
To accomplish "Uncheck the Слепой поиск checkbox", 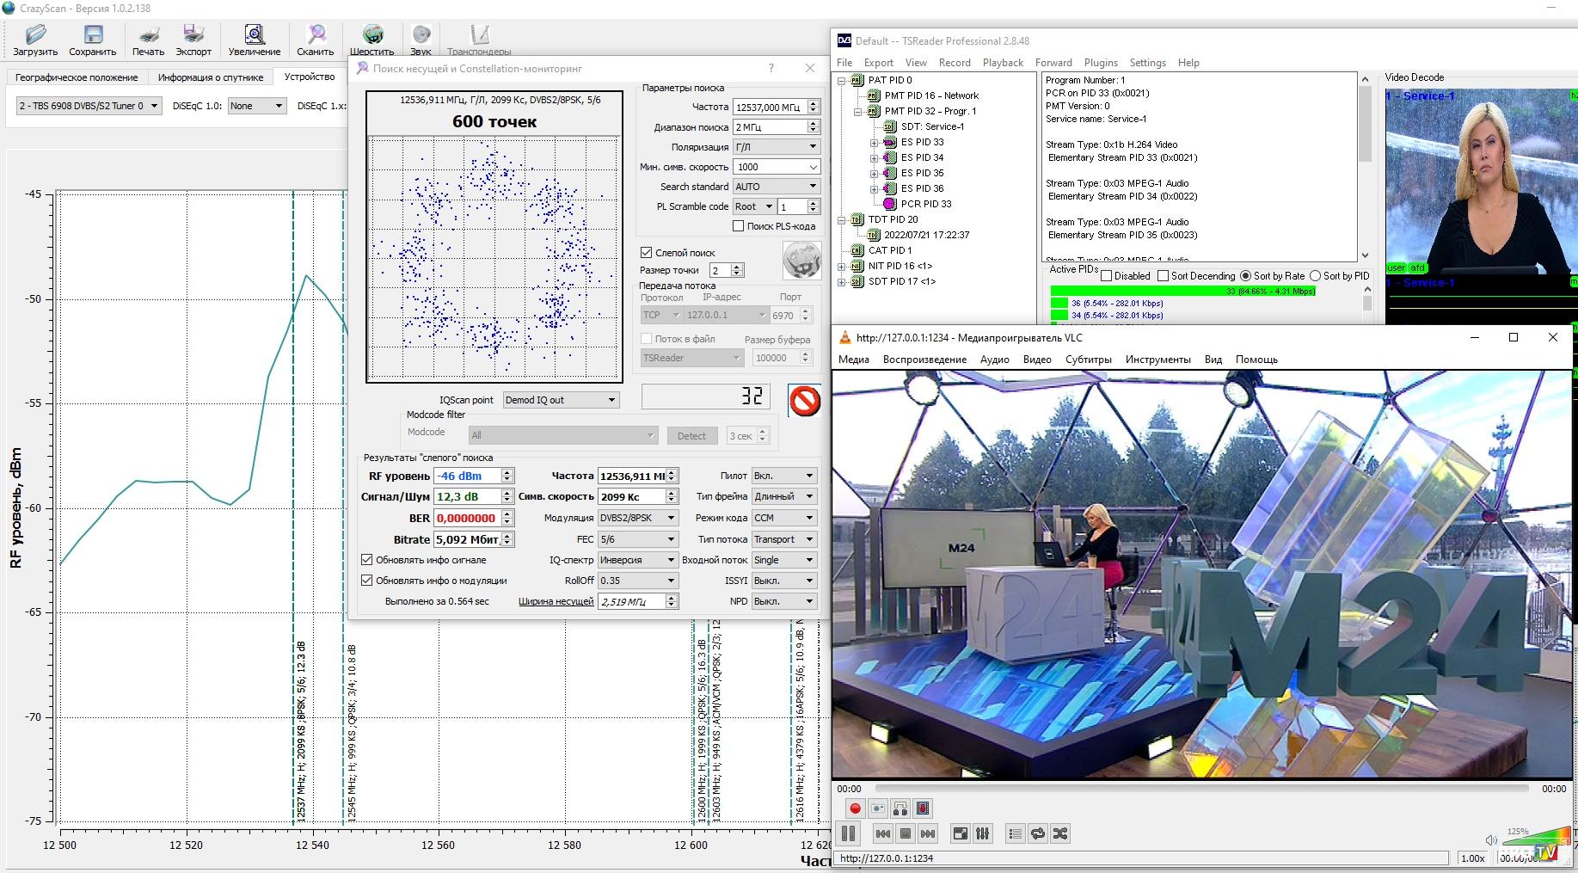I will pos(647,253).
